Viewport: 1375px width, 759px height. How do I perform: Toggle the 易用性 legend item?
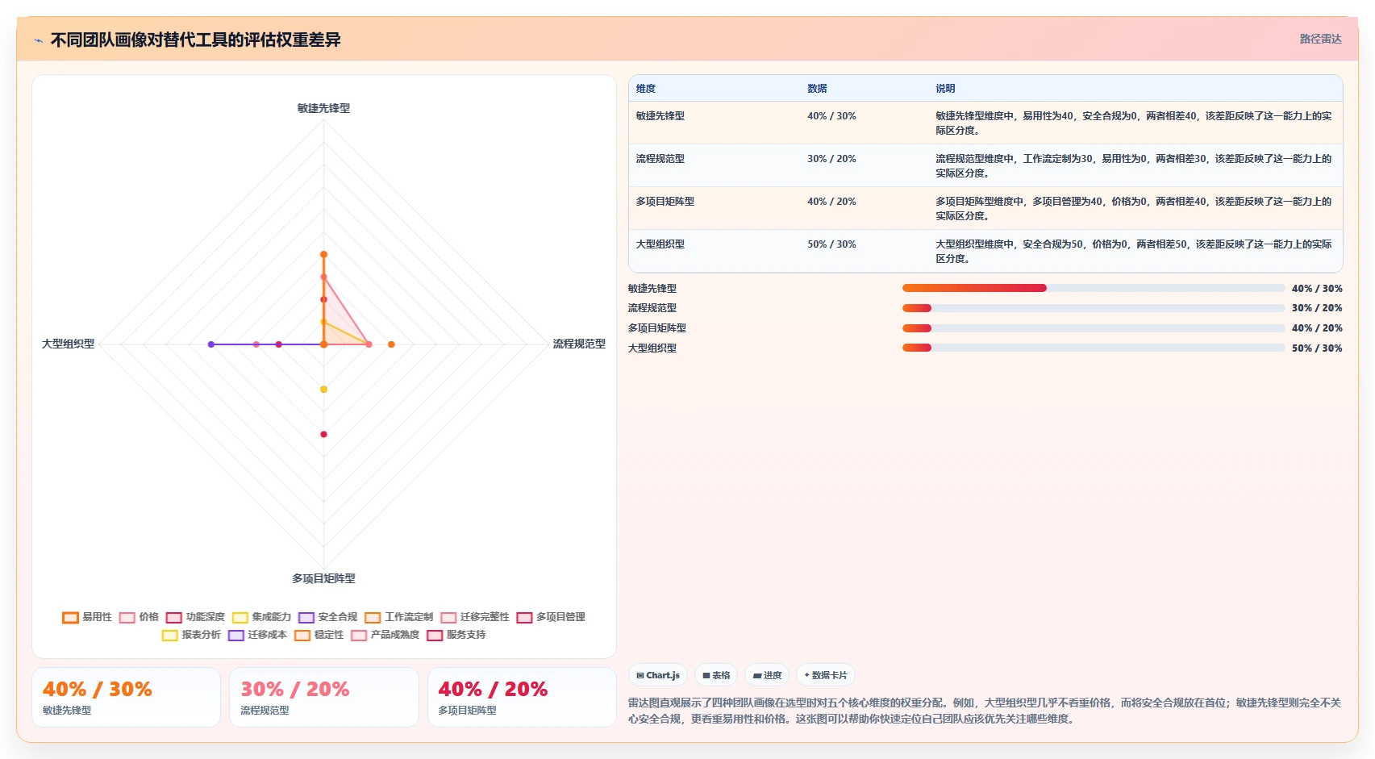point(87,617)
